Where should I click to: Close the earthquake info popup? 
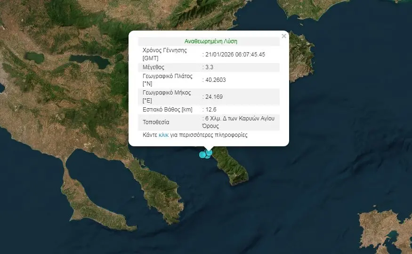283,36
